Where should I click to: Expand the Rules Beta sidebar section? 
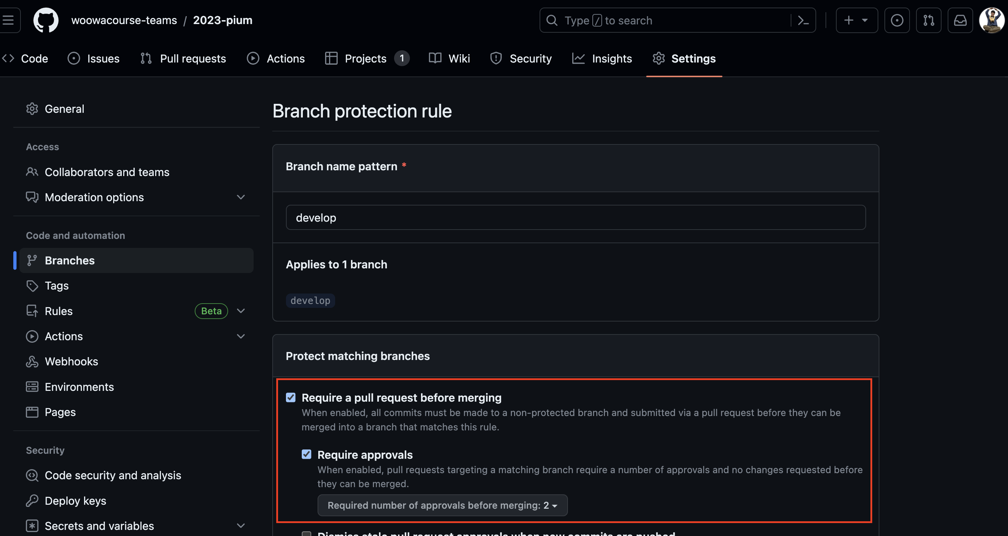(241, 311)
